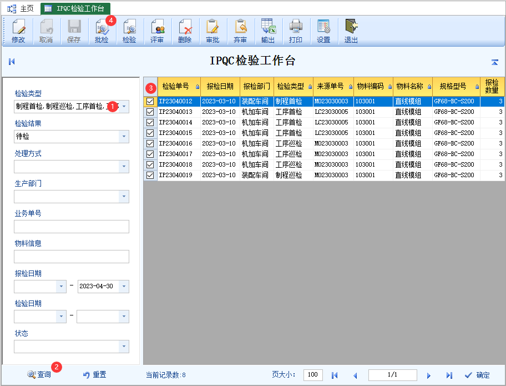
Task: Open the 检验类型 dropdown
Action: click(124, 107)
